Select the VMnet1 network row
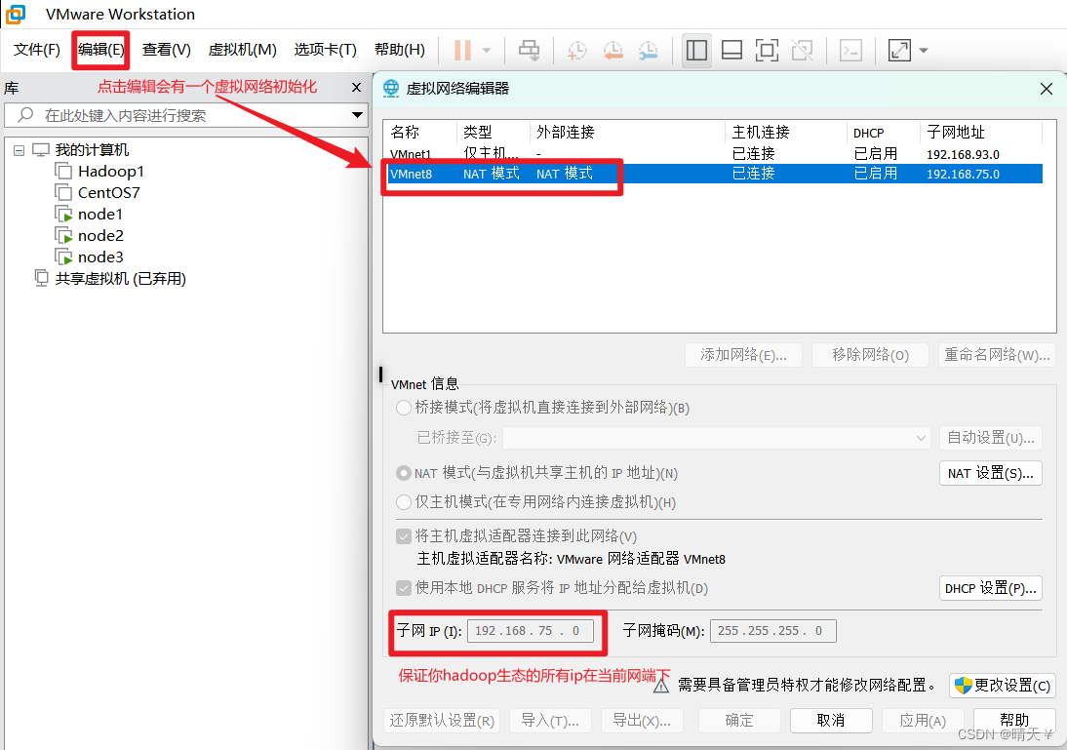1067x750 pixels. tap(713, 154)
